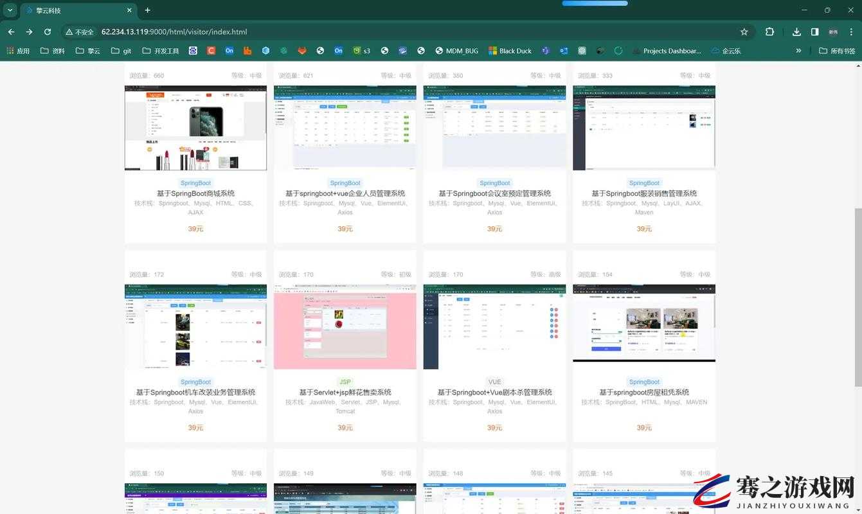Open 基于springboot+vue企业人员管理系统 title

click(345, 193)
